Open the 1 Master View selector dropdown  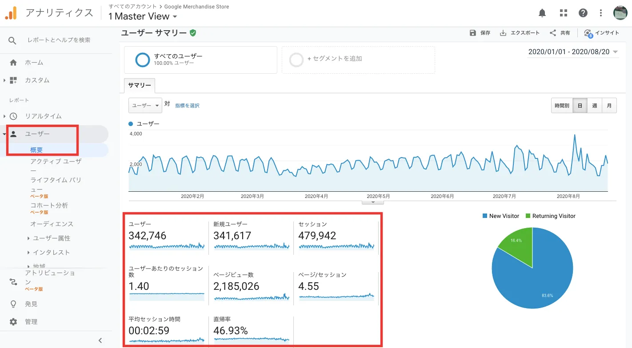143,16
